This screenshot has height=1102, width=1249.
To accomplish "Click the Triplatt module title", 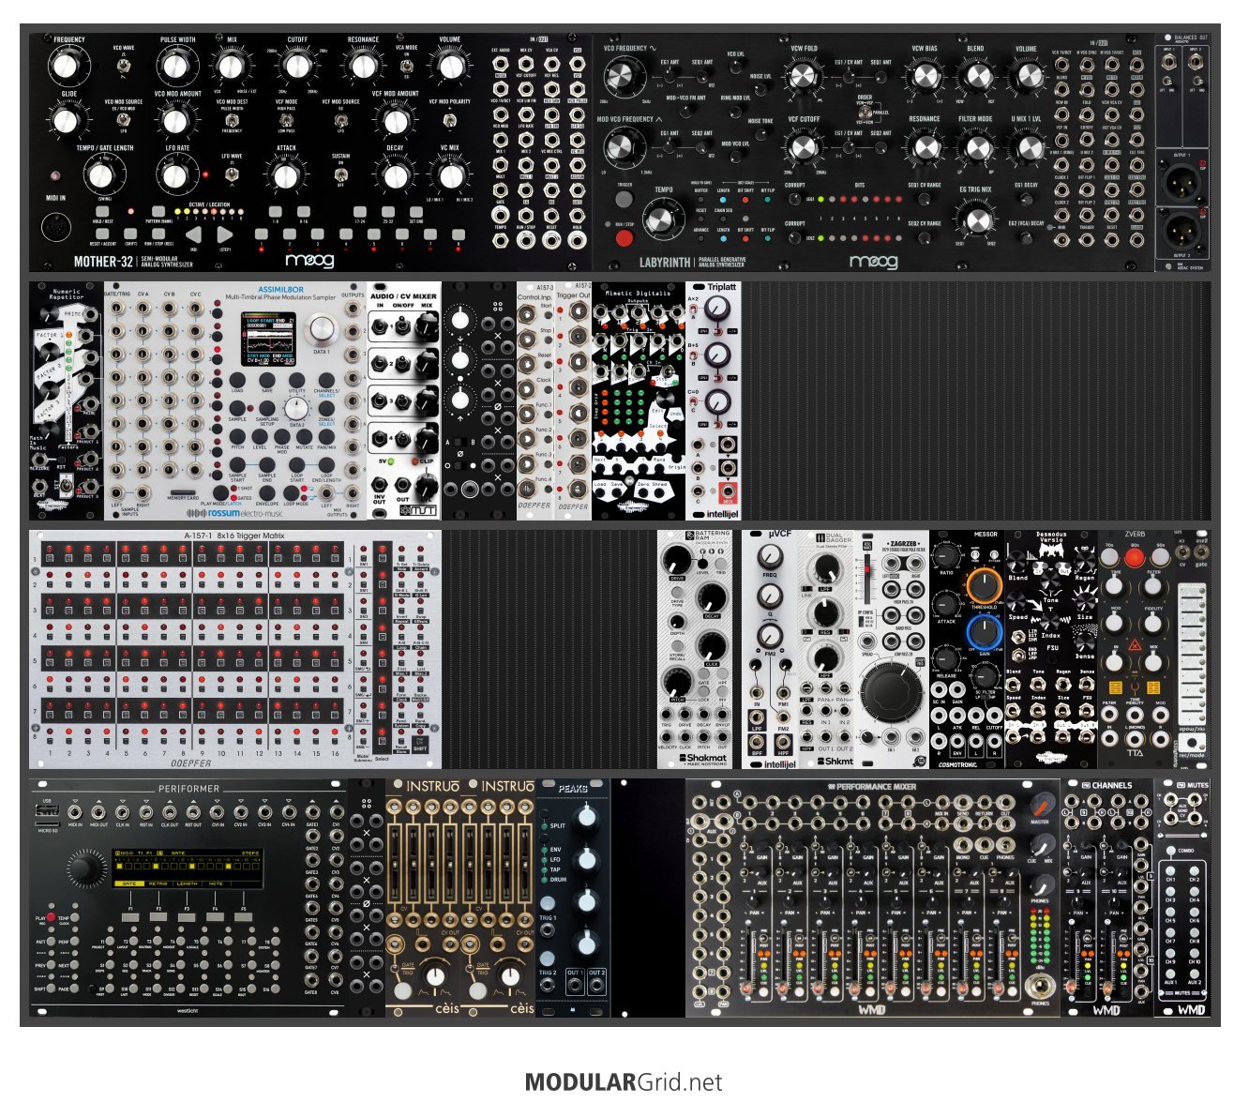I will [x=722, y=287].
